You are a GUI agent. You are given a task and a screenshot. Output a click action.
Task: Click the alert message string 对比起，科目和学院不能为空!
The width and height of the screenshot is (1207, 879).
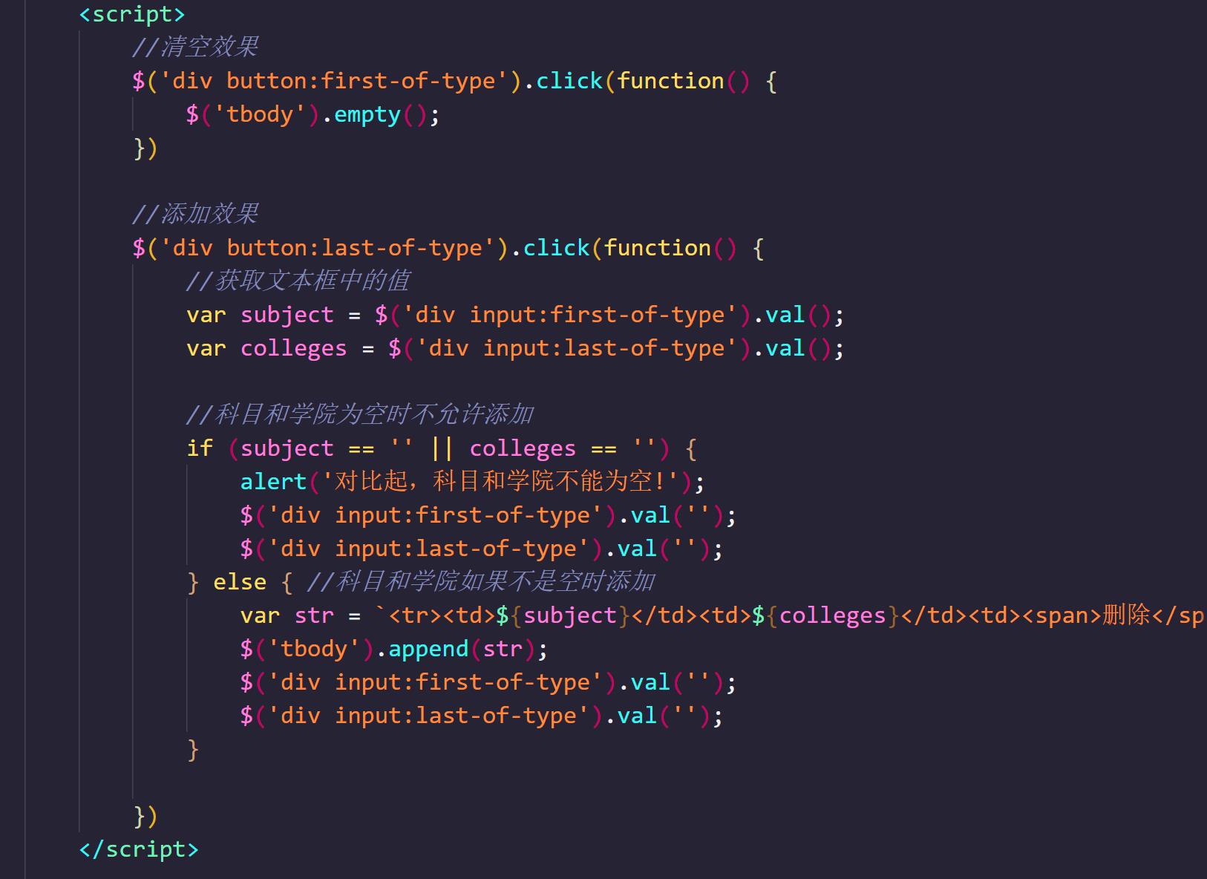501,482
